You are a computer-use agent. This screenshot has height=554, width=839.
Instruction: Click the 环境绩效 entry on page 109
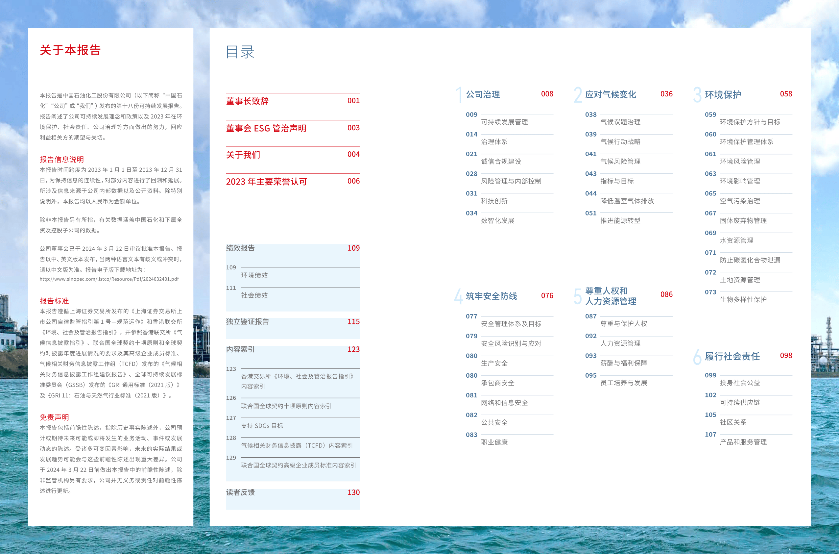[x=254, y=275]
